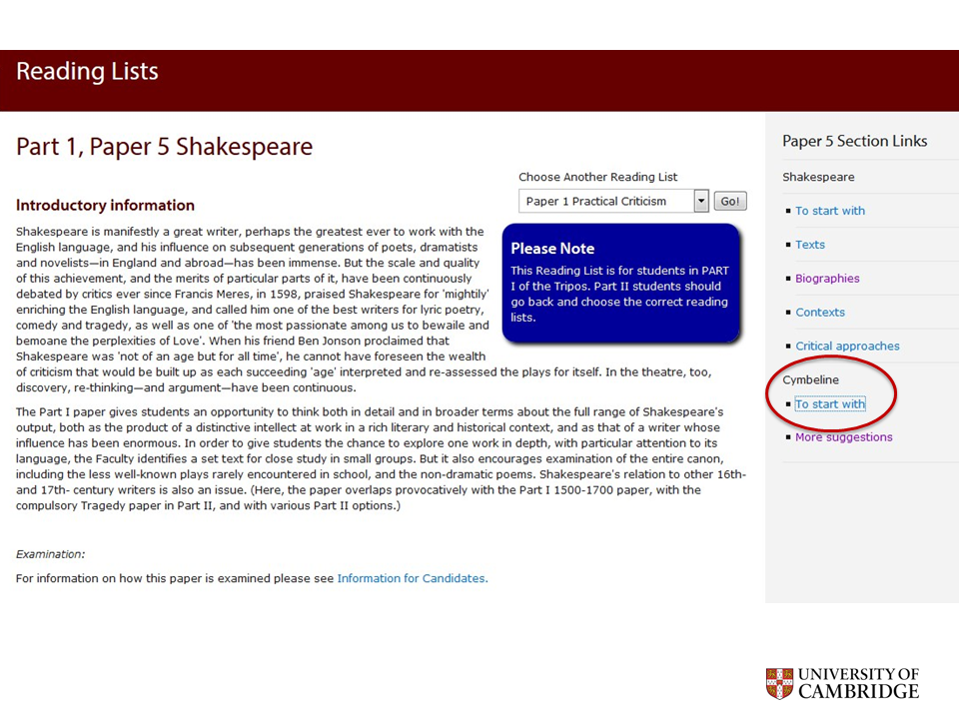Go to the Texts section link
Viewport: 959px width, 719px height.
(x=809, y=245)
